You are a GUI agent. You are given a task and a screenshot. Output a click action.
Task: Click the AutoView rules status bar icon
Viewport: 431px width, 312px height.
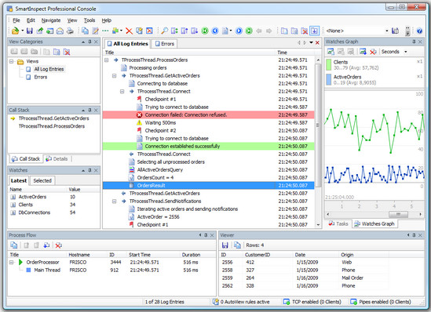(215, 302)
